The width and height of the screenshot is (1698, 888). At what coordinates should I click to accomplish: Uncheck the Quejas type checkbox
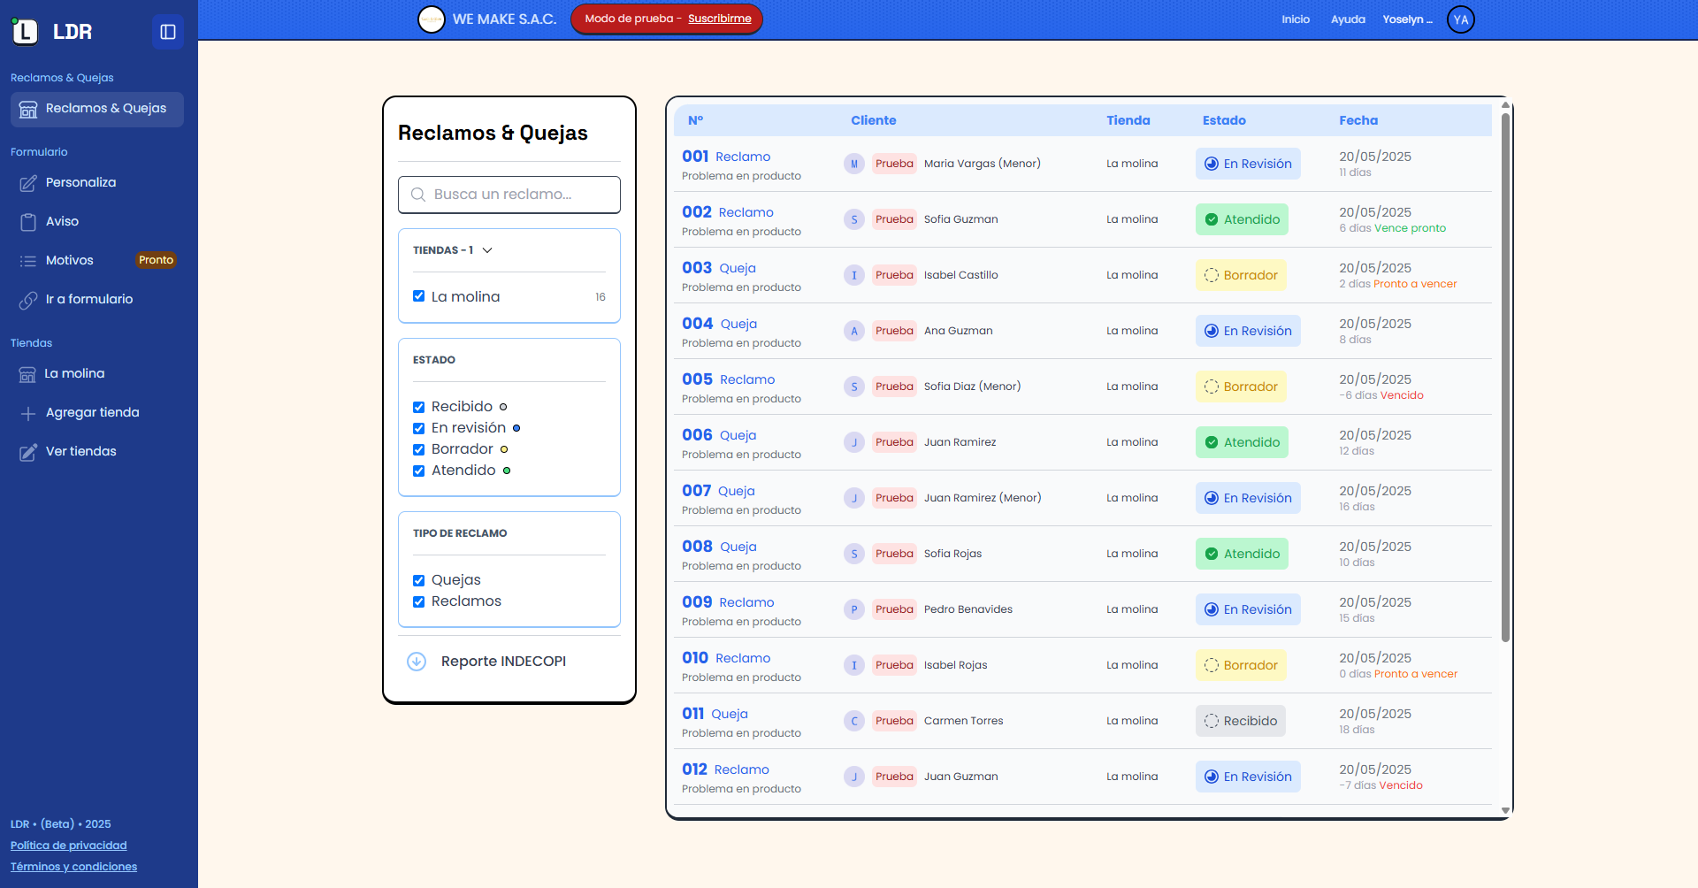coord(419,580)
